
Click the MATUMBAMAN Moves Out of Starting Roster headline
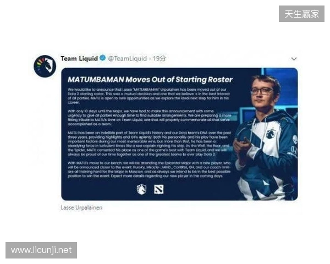pos(150,80)
